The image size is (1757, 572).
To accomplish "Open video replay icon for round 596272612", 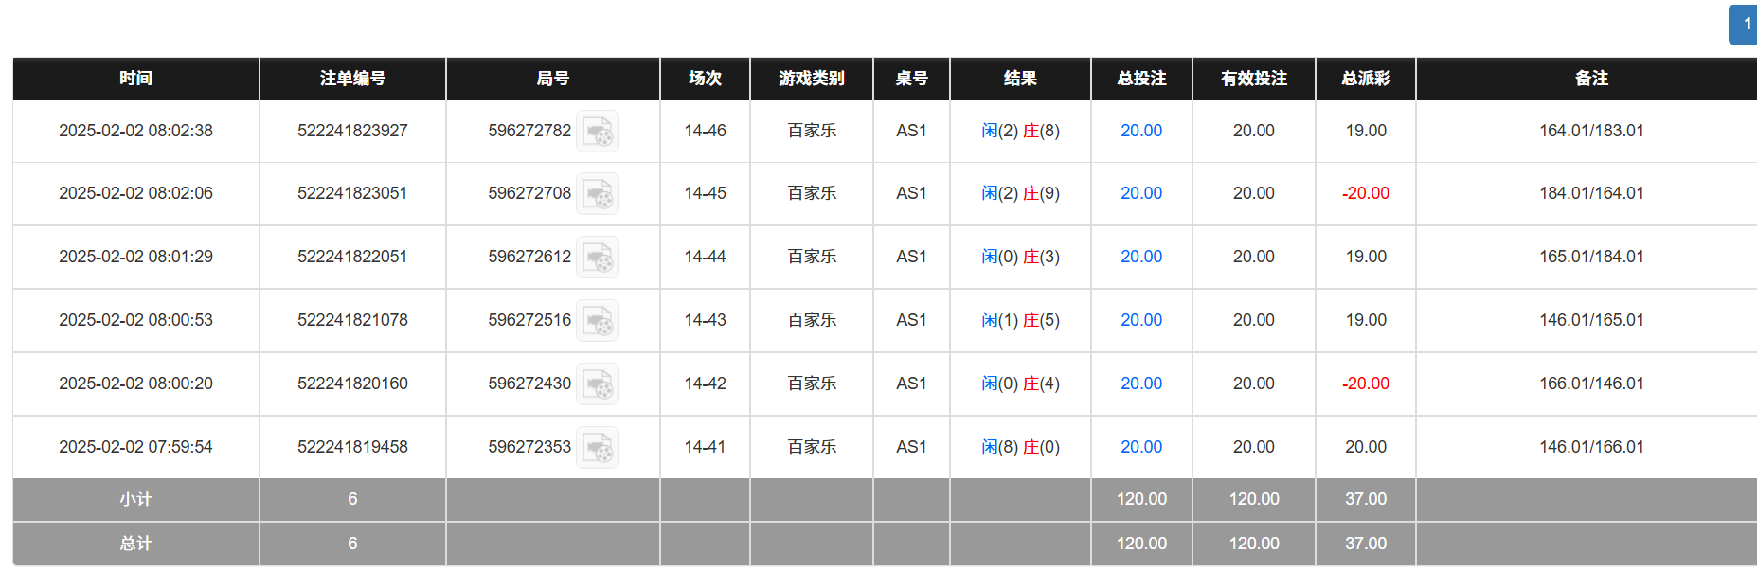I will pyautogui.click(x=598, y=258).
